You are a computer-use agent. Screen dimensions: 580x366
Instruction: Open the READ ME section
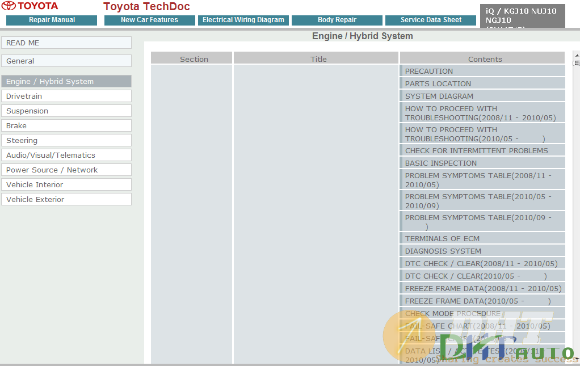pyautogui.click(x=66, y=43)
